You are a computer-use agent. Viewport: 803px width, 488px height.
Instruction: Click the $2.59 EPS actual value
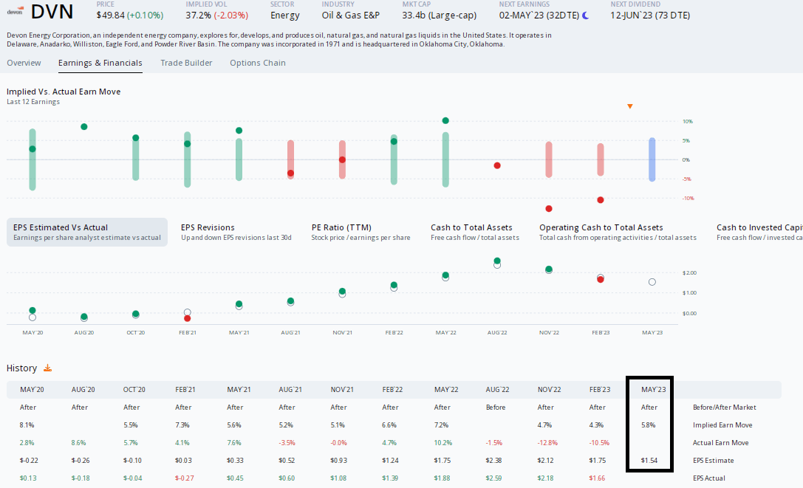[x=493, y=478]
